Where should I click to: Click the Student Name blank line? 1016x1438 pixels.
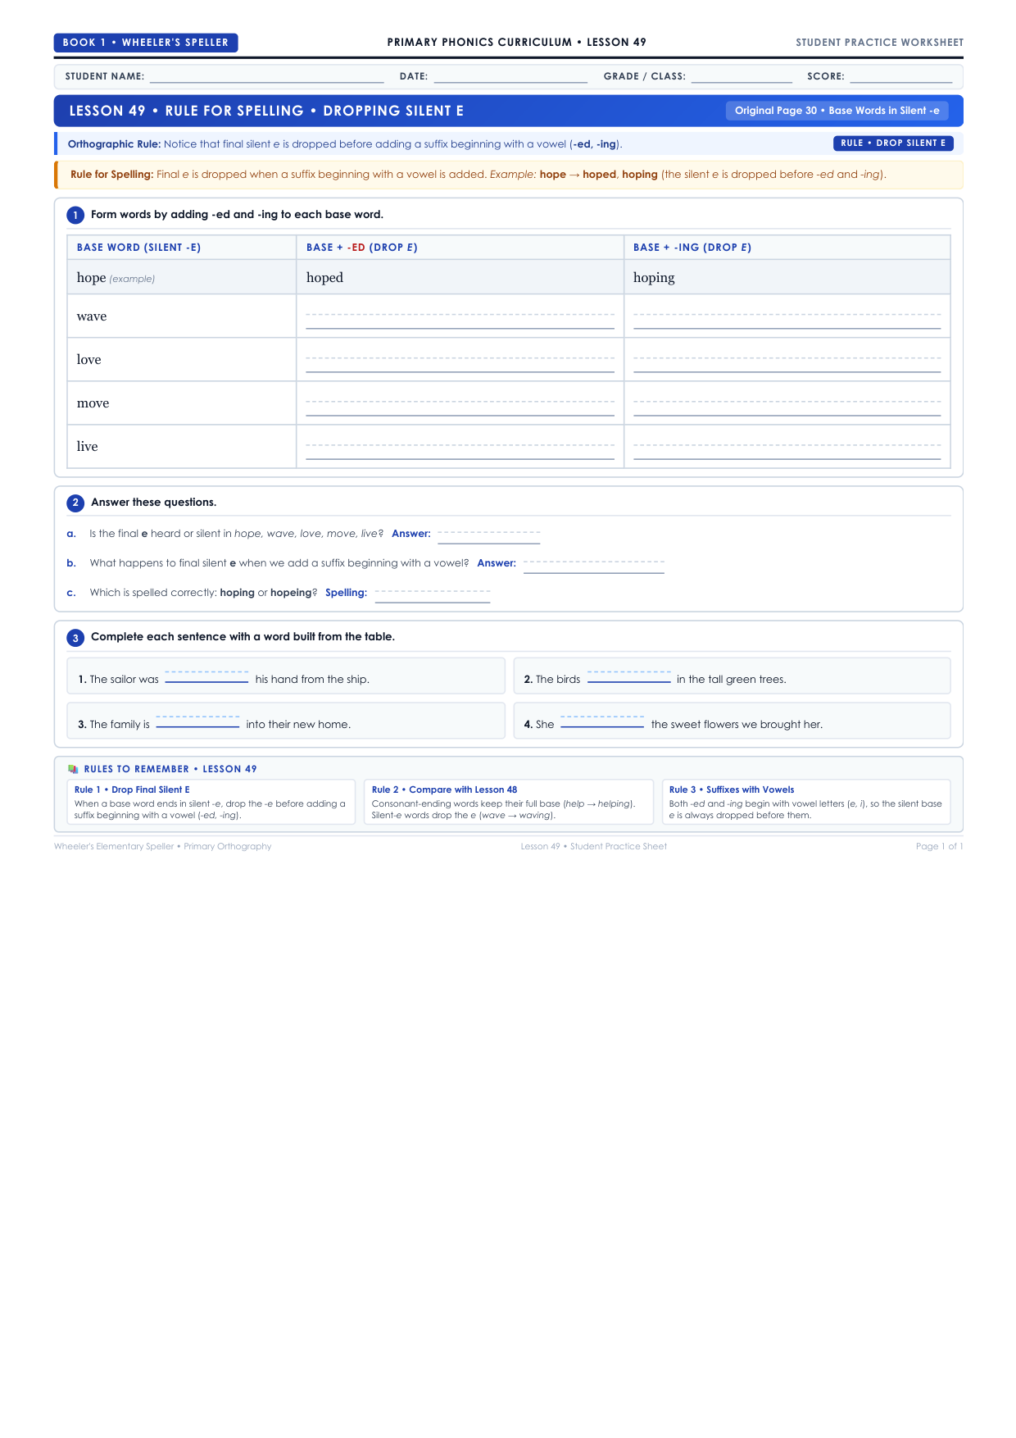(267, 76)
